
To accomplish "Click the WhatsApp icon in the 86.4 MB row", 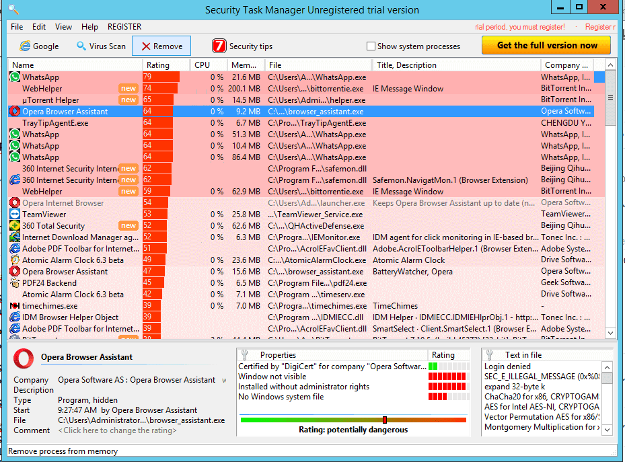I will pos(15,157).
